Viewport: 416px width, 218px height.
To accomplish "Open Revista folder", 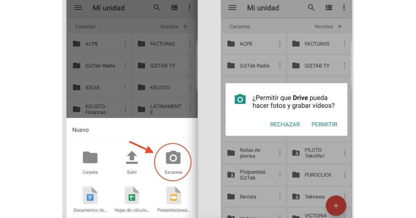I will click(x=254, y=197).
